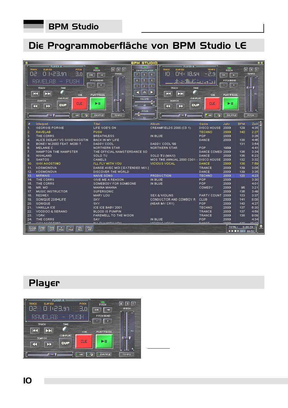The width and height of the screenshot is (288, 408).
Task: Click search rewind button in main window's Player A
Action: [x=35, y=106]
